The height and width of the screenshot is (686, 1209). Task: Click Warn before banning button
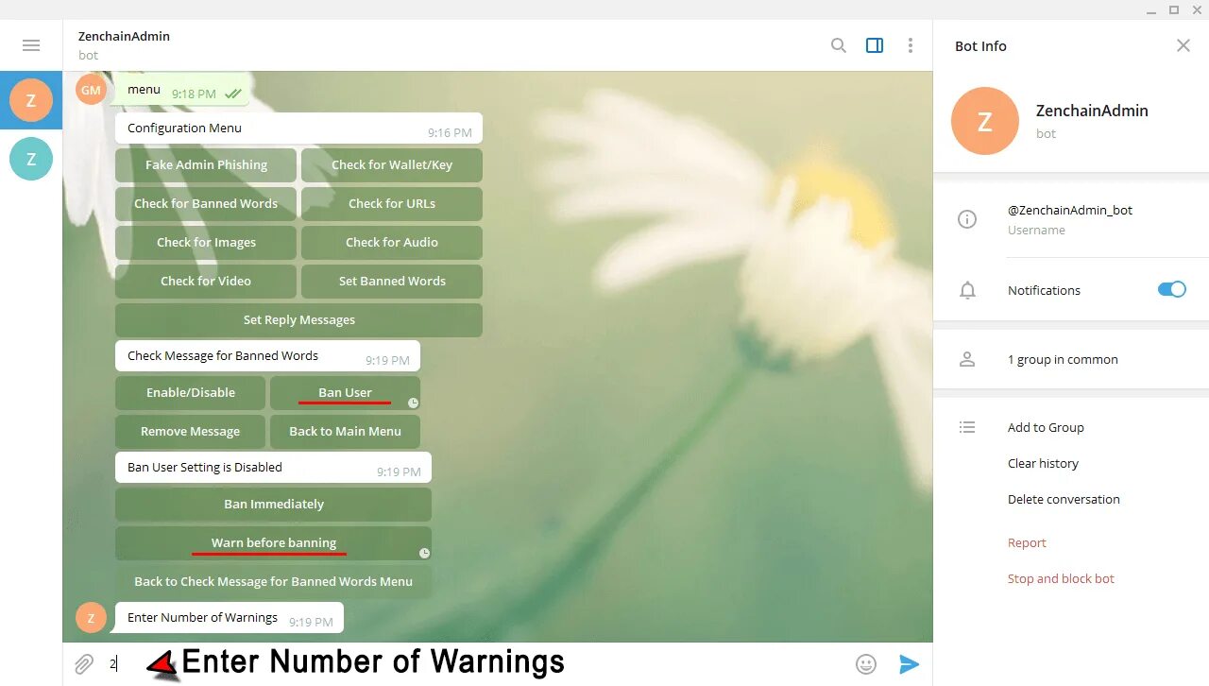[x=274, y=542]
